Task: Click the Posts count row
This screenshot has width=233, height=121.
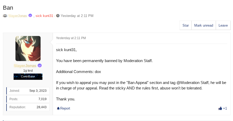Action: pos(28,99)
